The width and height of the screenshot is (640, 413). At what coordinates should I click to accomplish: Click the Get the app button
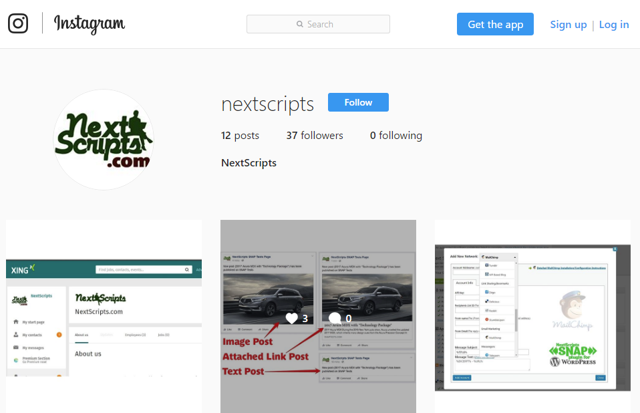(x=495, y=24)
